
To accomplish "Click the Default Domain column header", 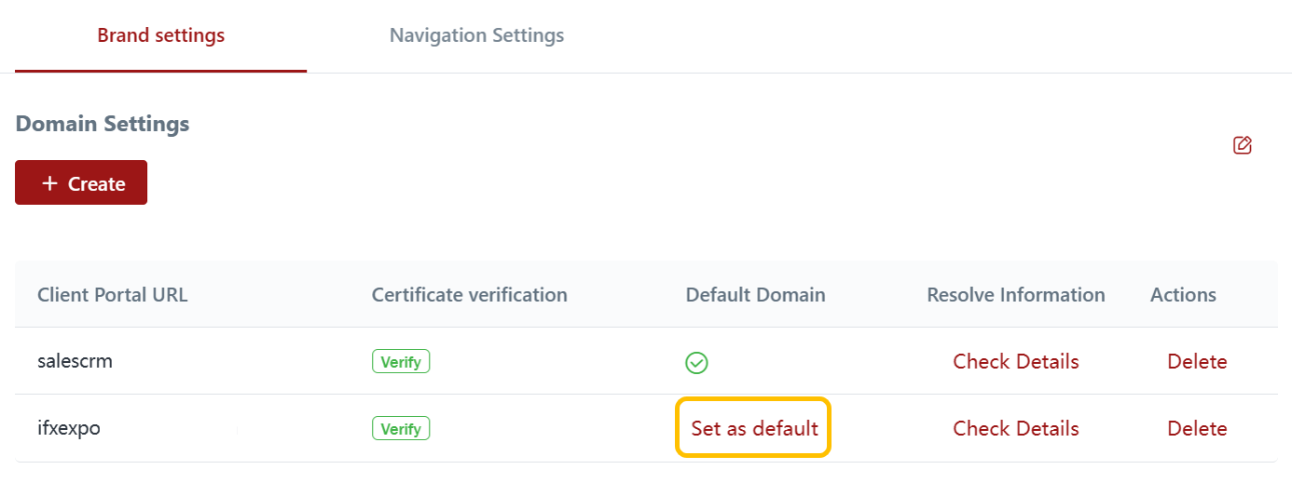I will point(755,295).
